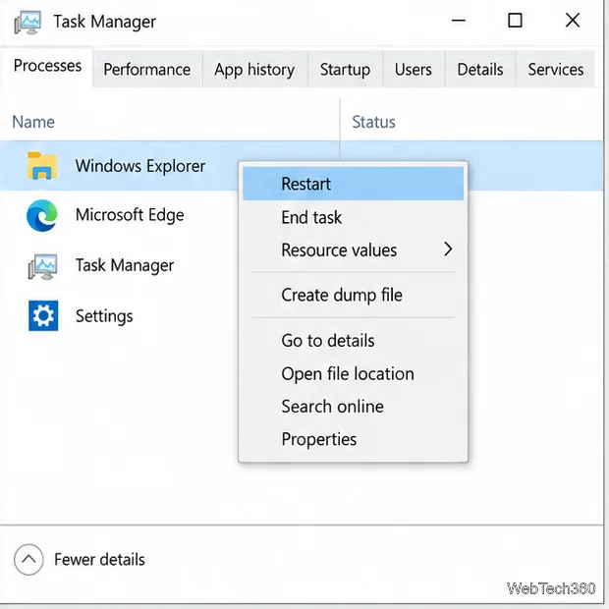Switch to the Users tab
This screenshot has width=609, height=609.
coord(414,70)
